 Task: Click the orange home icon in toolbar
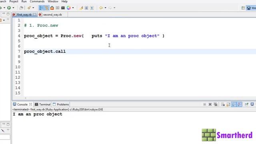pyautogui.click(x=52, y=8)
